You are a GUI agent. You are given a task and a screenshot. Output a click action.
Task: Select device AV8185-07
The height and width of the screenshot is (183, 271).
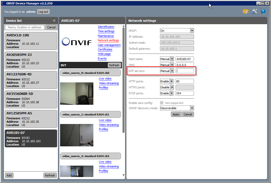tap(31, 139)
